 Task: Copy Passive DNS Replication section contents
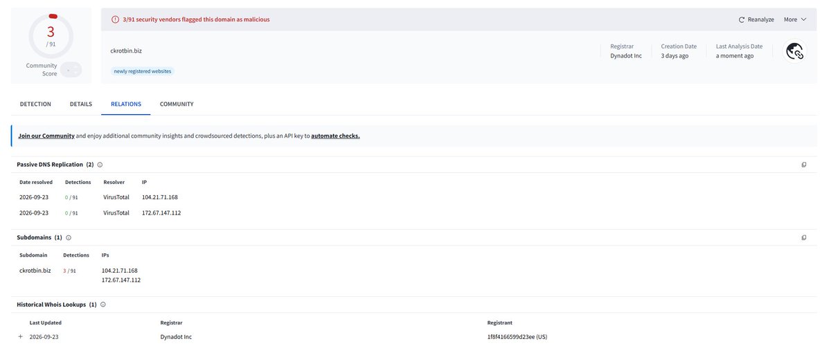(x=804, y=165)
